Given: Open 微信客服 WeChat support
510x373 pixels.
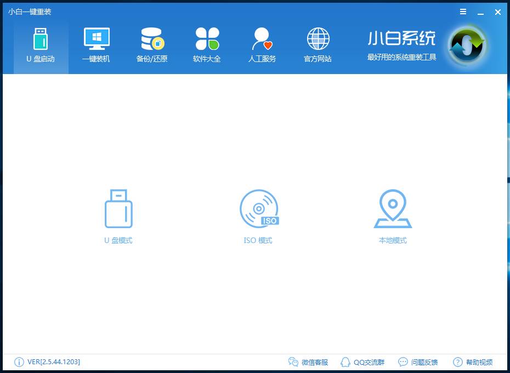Looking at the screenshot, I should point(308,362).
